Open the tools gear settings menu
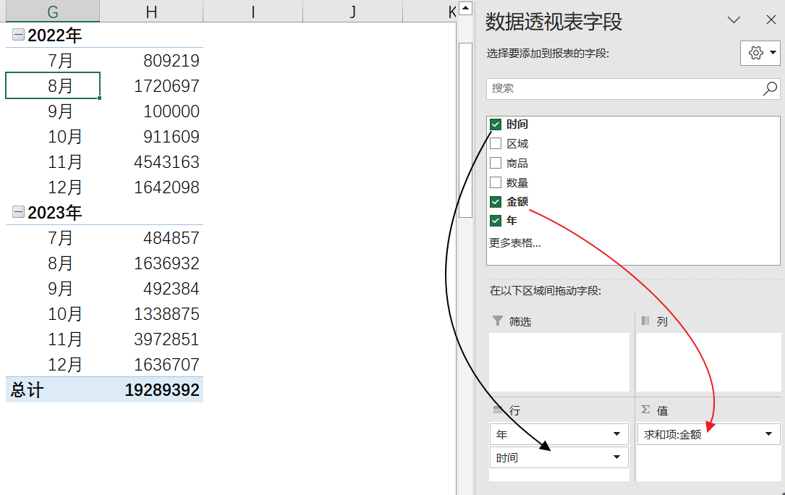The height and width of the screenshot is (495, 785). tap(760, 53)
